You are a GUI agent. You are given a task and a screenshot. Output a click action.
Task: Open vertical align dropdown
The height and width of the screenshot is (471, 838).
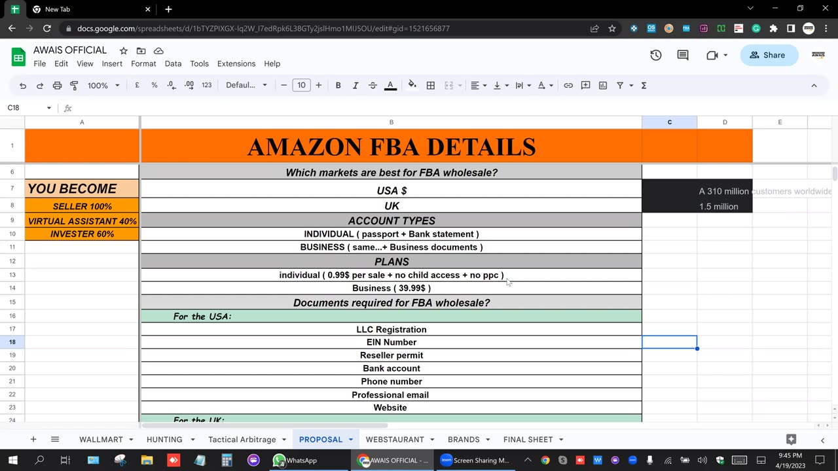point(500,85)
